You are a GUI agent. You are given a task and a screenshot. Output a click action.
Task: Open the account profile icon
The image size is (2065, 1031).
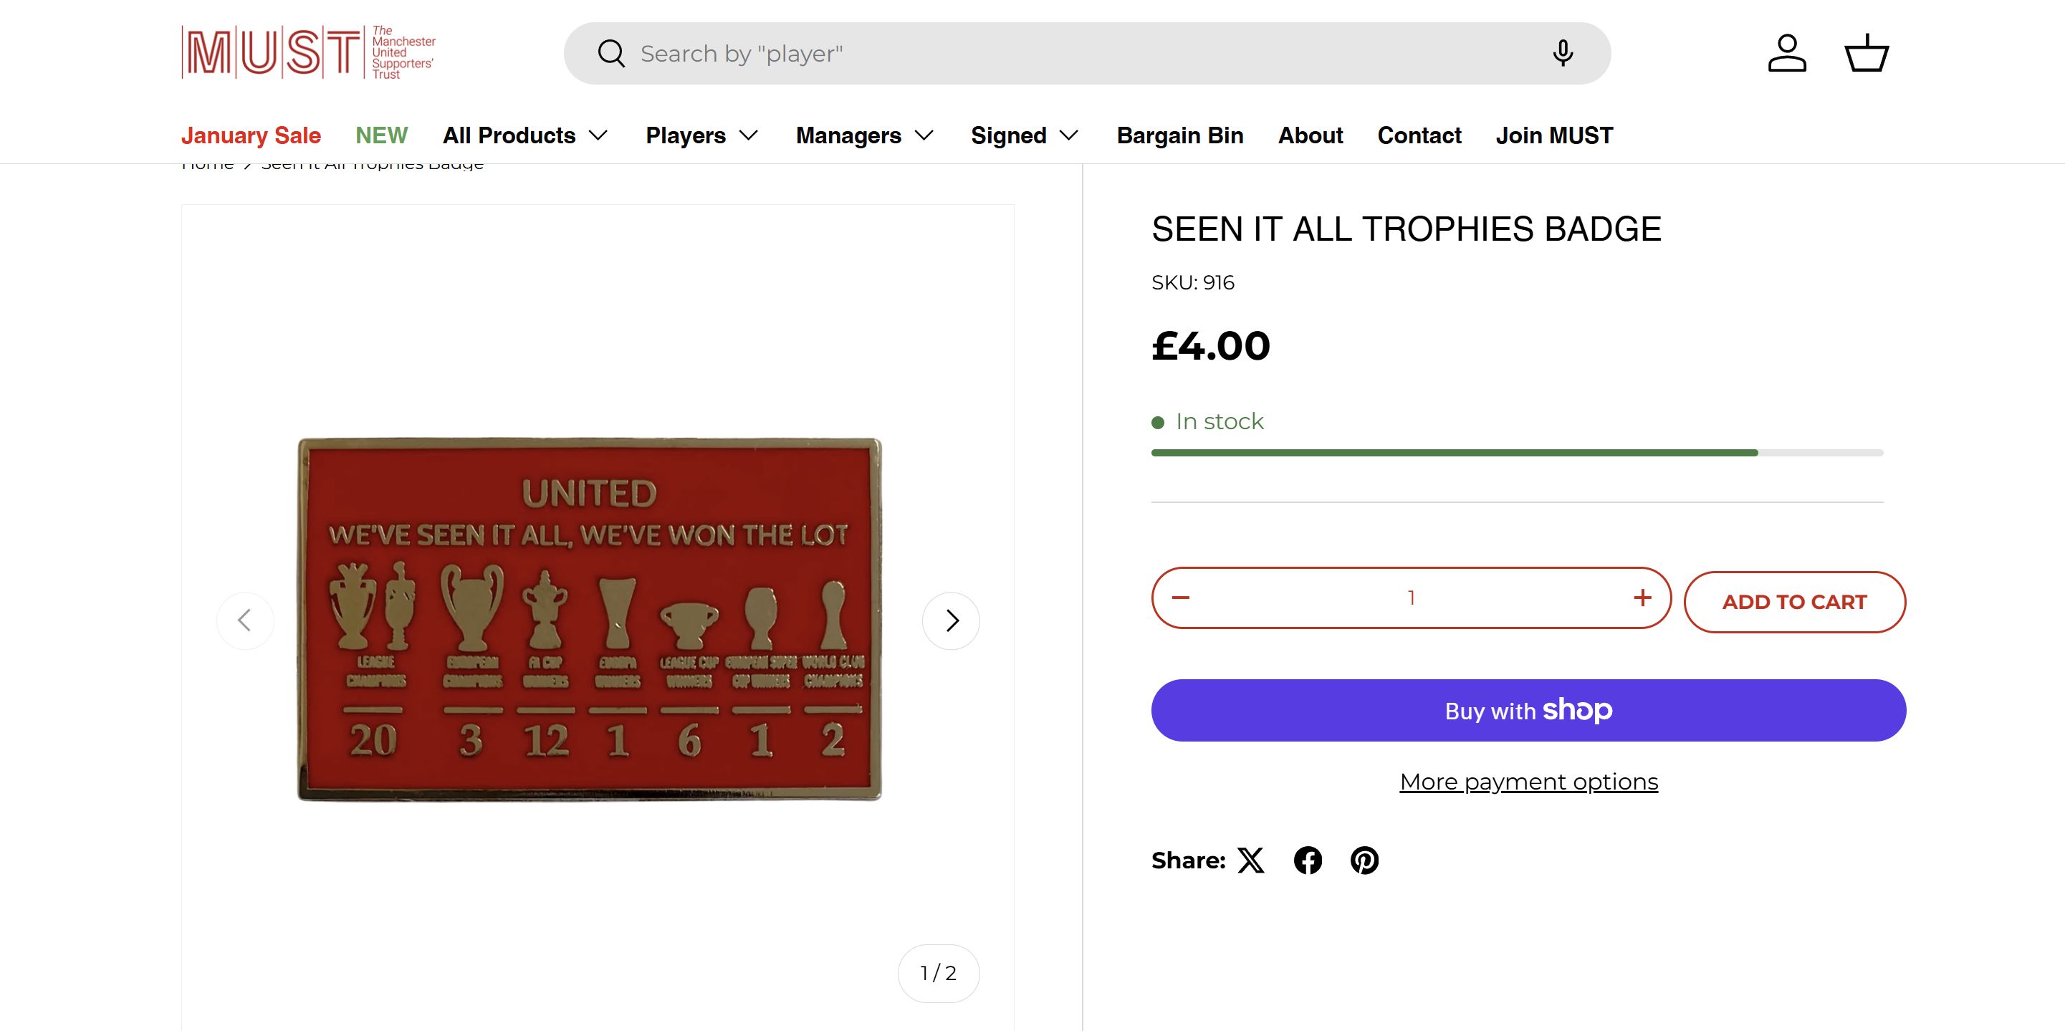tap(1787, 54)
